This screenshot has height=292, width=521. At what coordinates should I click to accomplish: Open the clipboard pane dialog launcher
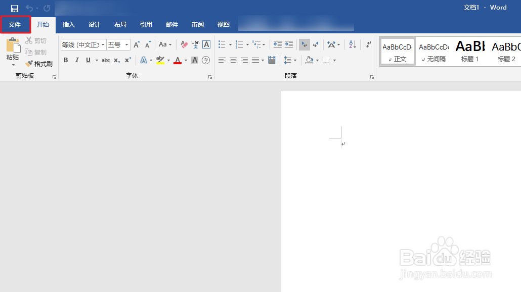click(54, 77)
